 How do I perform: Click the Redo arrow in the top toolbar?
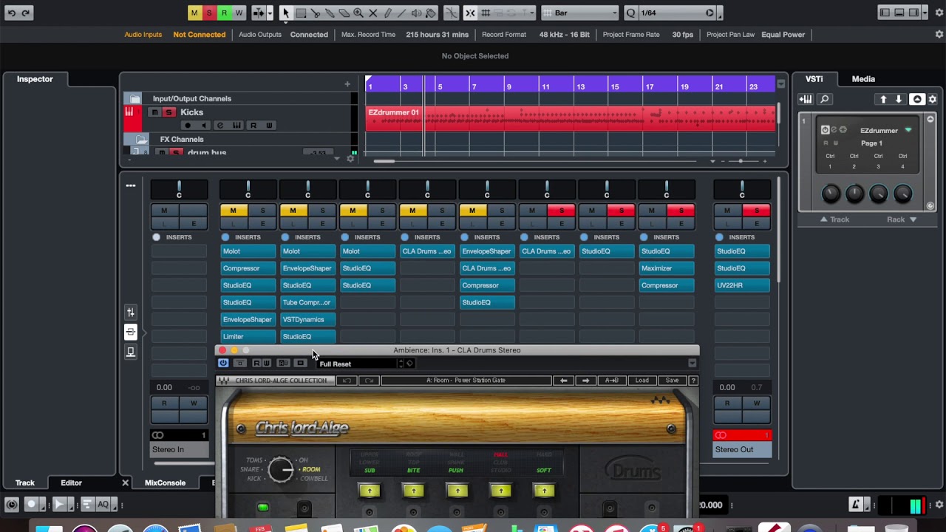click(x=26, y=13)
